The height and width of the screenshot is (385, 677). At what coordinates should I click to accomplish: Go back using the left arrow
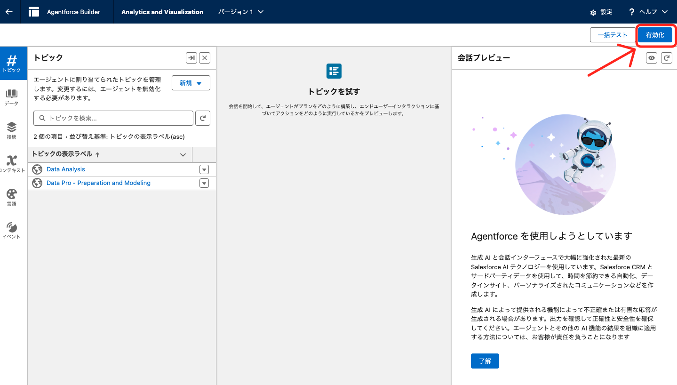tap(9, 12)
